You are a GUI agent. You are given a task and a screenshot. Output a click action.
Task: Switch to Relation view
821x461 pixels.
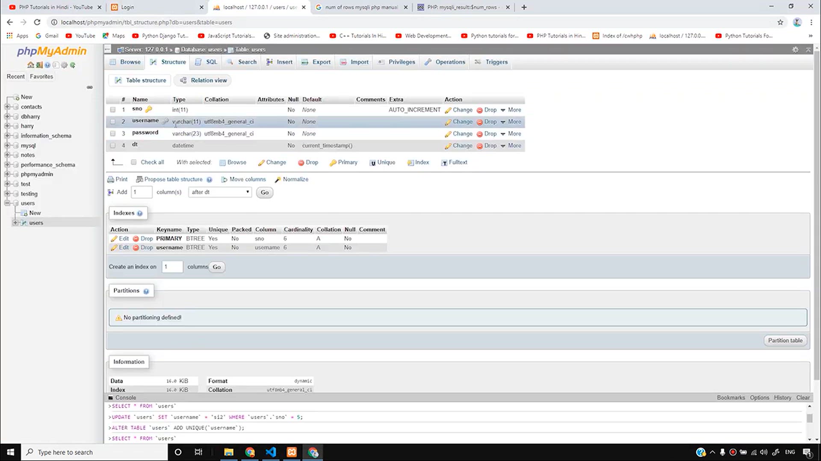pos(204,80)
